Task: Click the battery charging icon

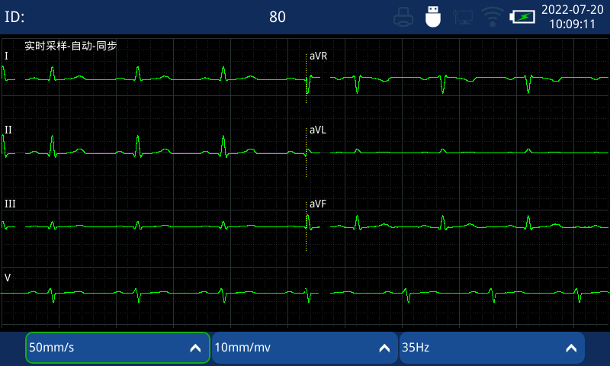Action: point(523,17)
